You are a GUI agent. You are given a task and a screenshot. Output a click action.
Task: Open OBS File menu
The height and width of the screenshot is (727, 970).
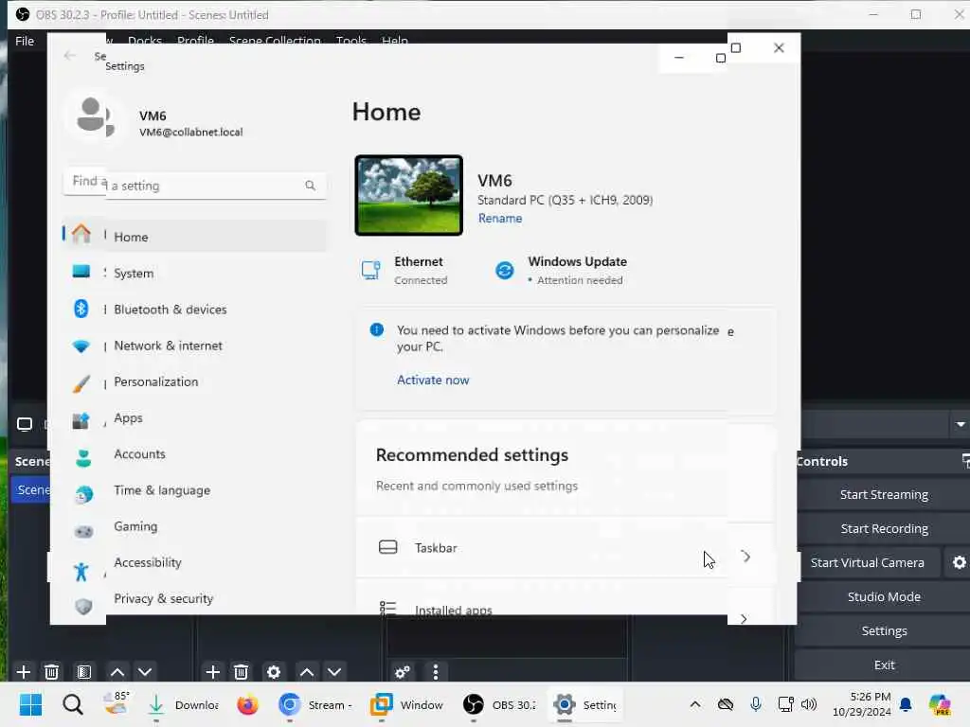[x=25, y=41]
